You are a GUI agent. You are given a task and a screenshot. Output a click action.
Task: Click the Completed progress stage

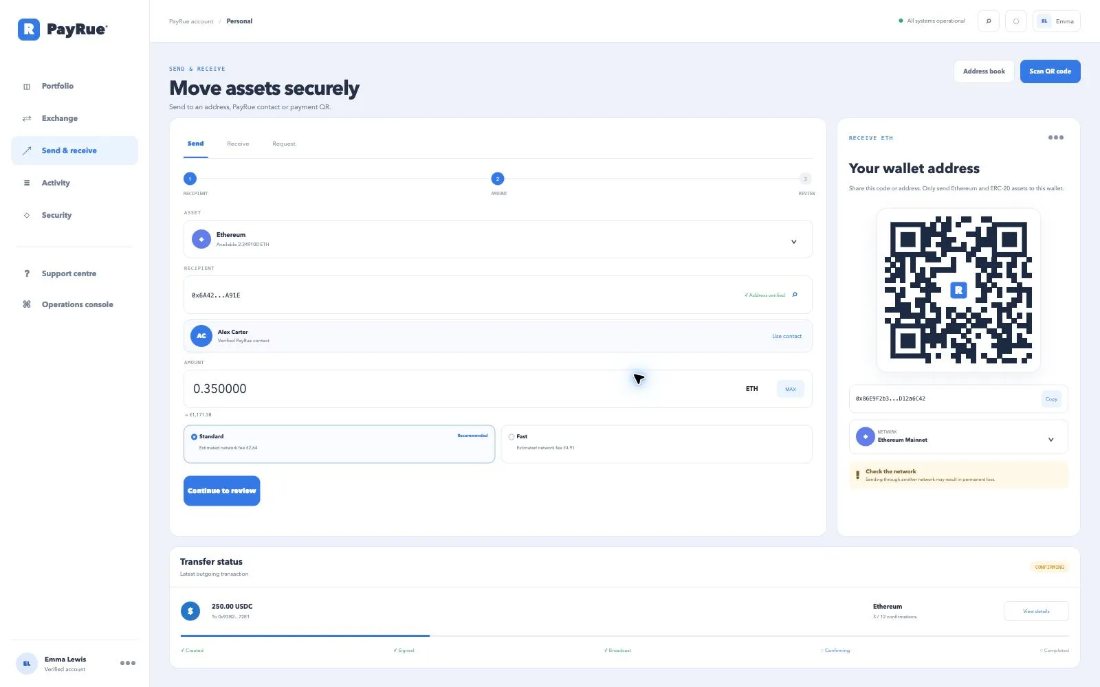[1054, 651]
